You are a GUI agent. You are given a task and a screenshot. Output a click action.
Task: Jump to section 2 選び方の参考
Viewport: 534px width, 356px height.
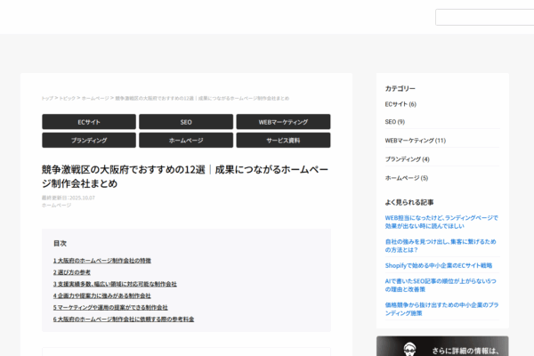[71, 272]
